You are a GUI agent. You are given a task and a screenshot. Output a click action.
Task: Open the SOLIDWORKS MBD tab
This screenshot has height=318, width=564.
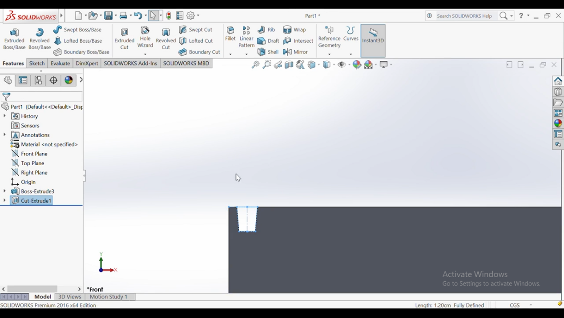(186, 64)
